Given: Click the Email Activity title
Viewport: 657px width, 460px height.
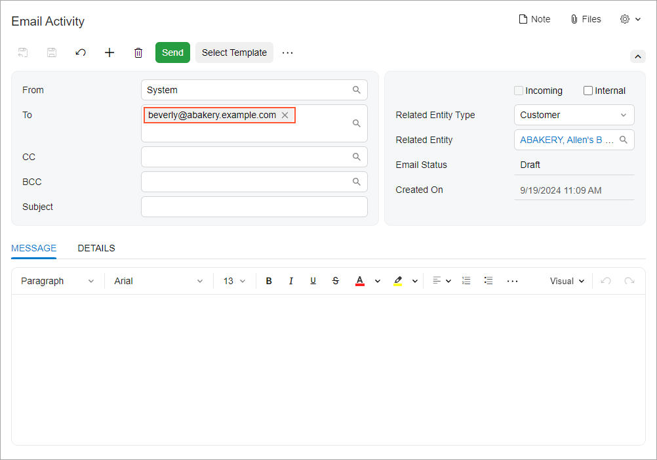Looking at the screenshot, I should click(48, 22).
